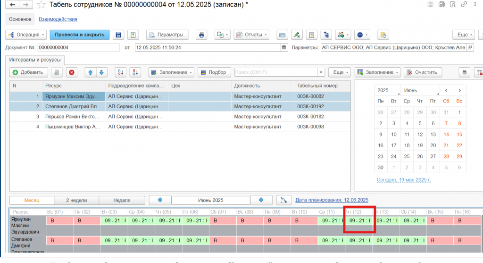Select the Интервалы и ресурсы tab

tap(35, 60)
